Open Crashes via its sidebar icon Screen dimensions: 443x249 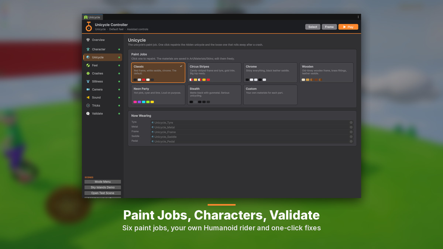point(88,73)
